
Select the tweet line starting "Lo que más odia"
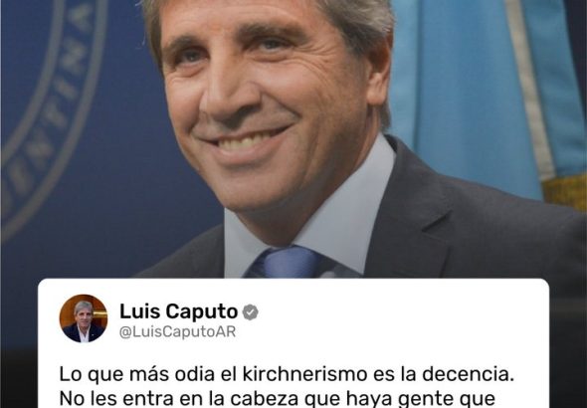(287, 374)
